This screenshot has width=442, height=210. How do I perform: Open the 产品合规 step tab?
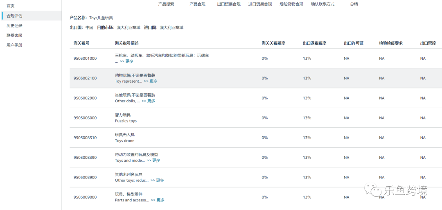point(197,4)
